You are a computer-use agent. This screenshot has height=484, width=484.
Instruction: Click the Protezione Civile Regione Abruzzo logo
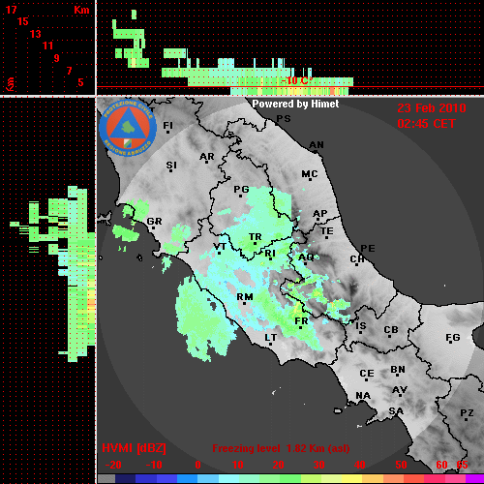[128, 128]
